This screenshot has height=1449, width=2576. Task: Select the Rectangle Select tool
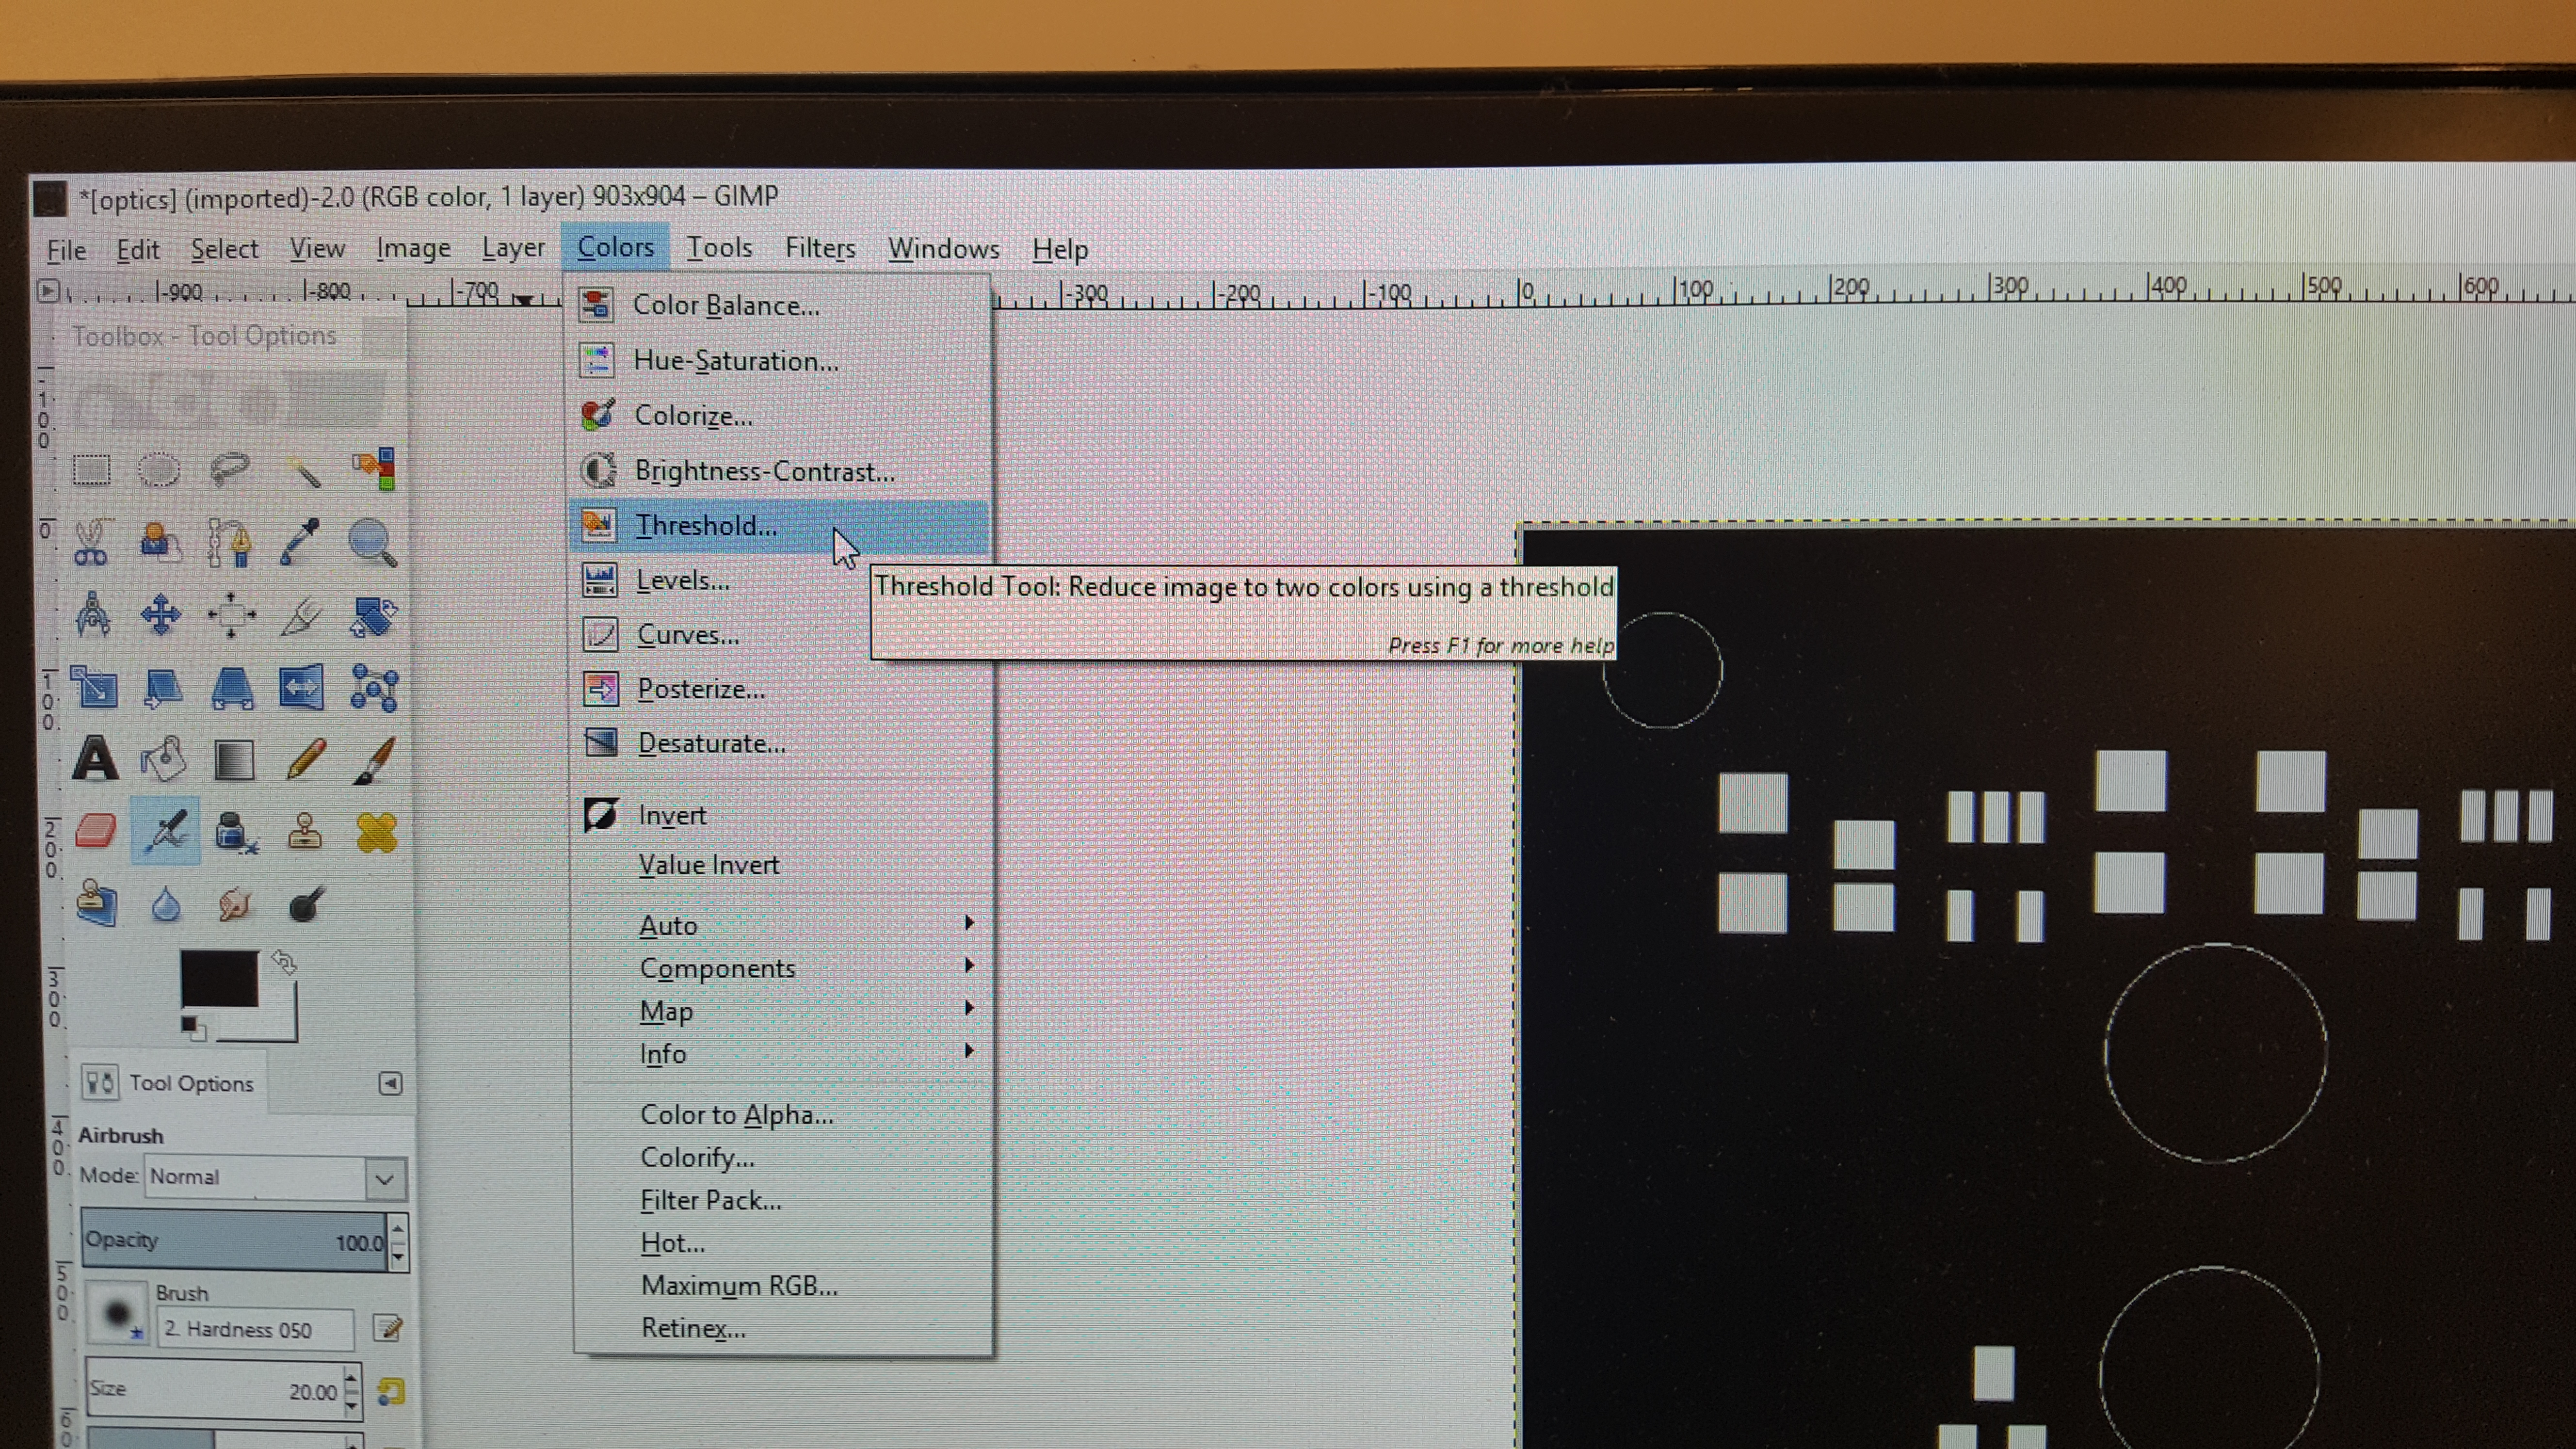(x=91, y=469)
